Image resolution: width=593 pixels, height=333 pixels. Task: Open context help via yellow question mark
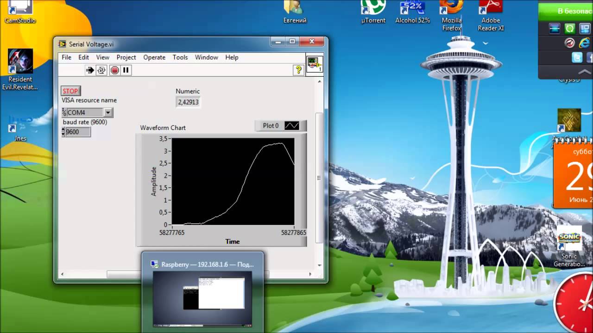coord(298,70)
